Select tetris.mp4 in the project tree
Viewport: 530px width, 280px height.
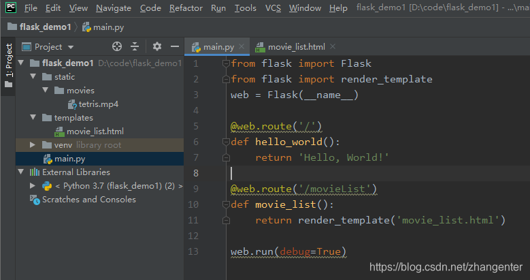click(99, 104)
